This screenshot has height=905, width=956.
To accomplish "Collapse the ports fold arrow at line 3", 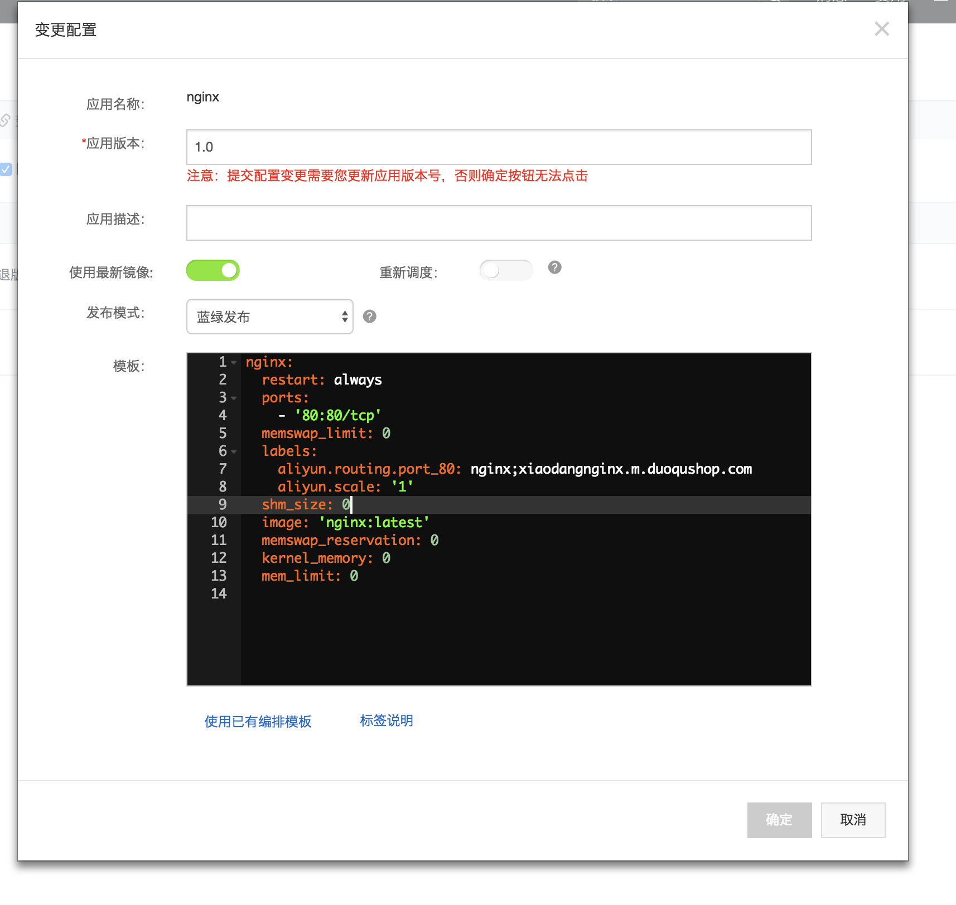I will coord(234,398).
